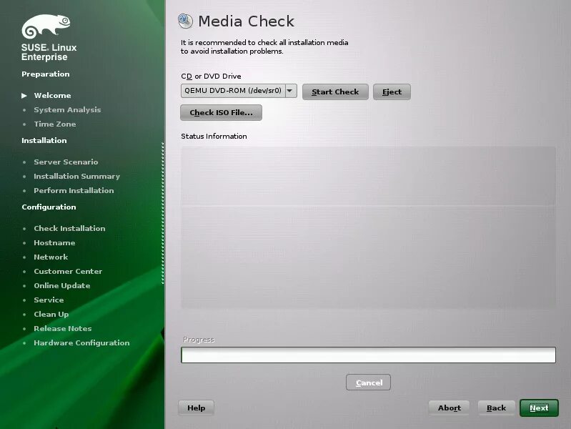This screenshot has height=429, width=571.
Task: Click the Progress label
Action: click(199, 340)
